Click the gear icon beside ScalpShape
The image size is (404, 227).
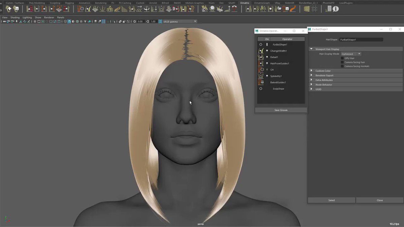pos(261,89)
